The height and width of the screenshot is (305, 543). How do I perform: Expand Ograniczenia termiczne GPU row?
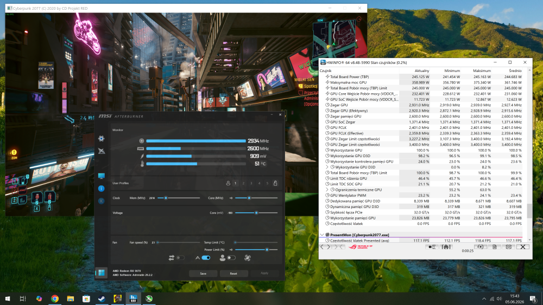(x=327, y=190)
